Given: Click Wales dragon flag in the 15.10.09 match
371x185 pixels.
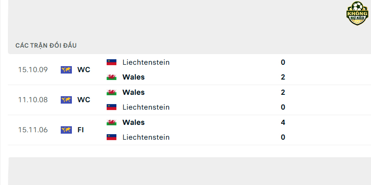Looking at the screenshot, I should pos(111,77).
